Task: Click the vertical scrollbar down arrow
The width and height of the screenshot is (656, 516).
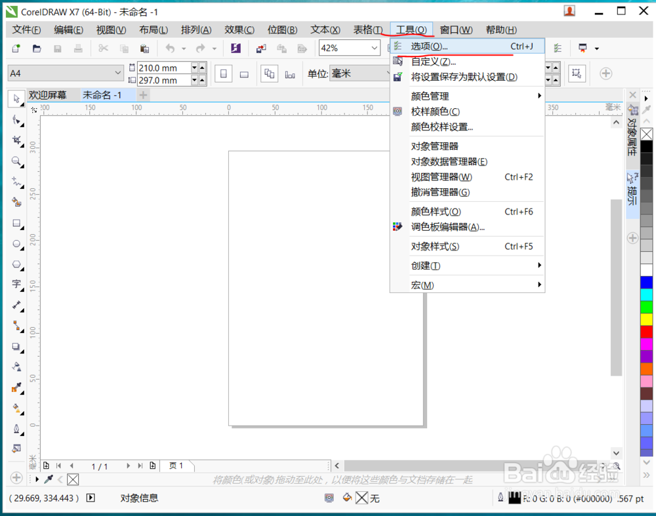Action: [616, 453]
